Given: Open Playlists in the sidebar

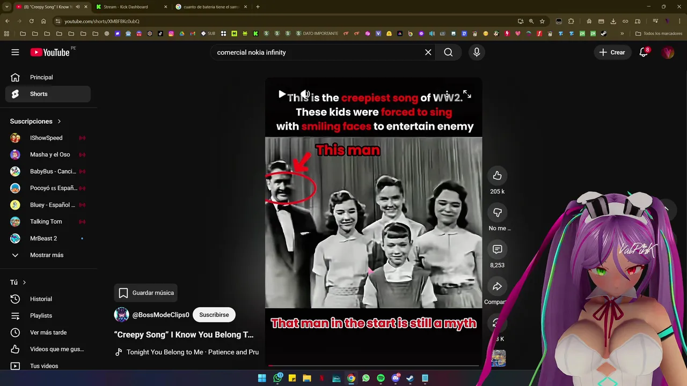Looking at the screenshot, I should [48, 316].
